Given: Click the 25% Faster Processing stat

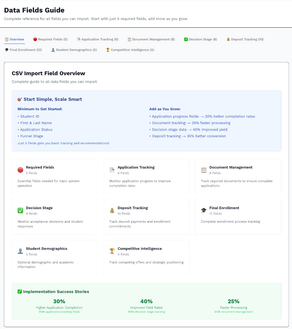Looking at the screenshot, I should tap(233, 306).
